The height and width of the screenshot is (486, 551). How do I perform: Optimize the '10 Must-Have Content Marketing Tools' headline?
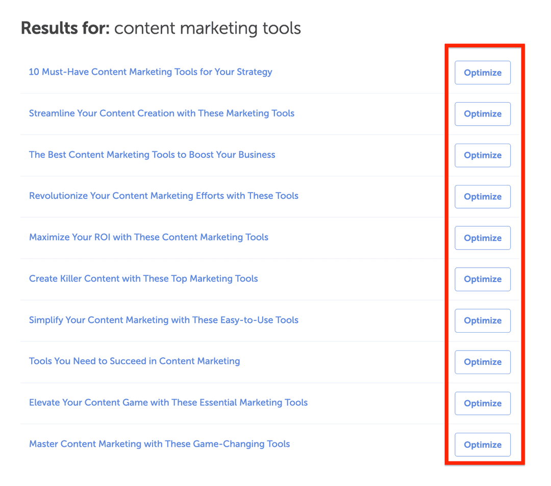(x=482, y=72)
